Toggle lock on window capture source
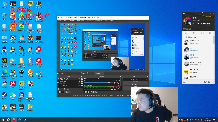 (82, 83)
